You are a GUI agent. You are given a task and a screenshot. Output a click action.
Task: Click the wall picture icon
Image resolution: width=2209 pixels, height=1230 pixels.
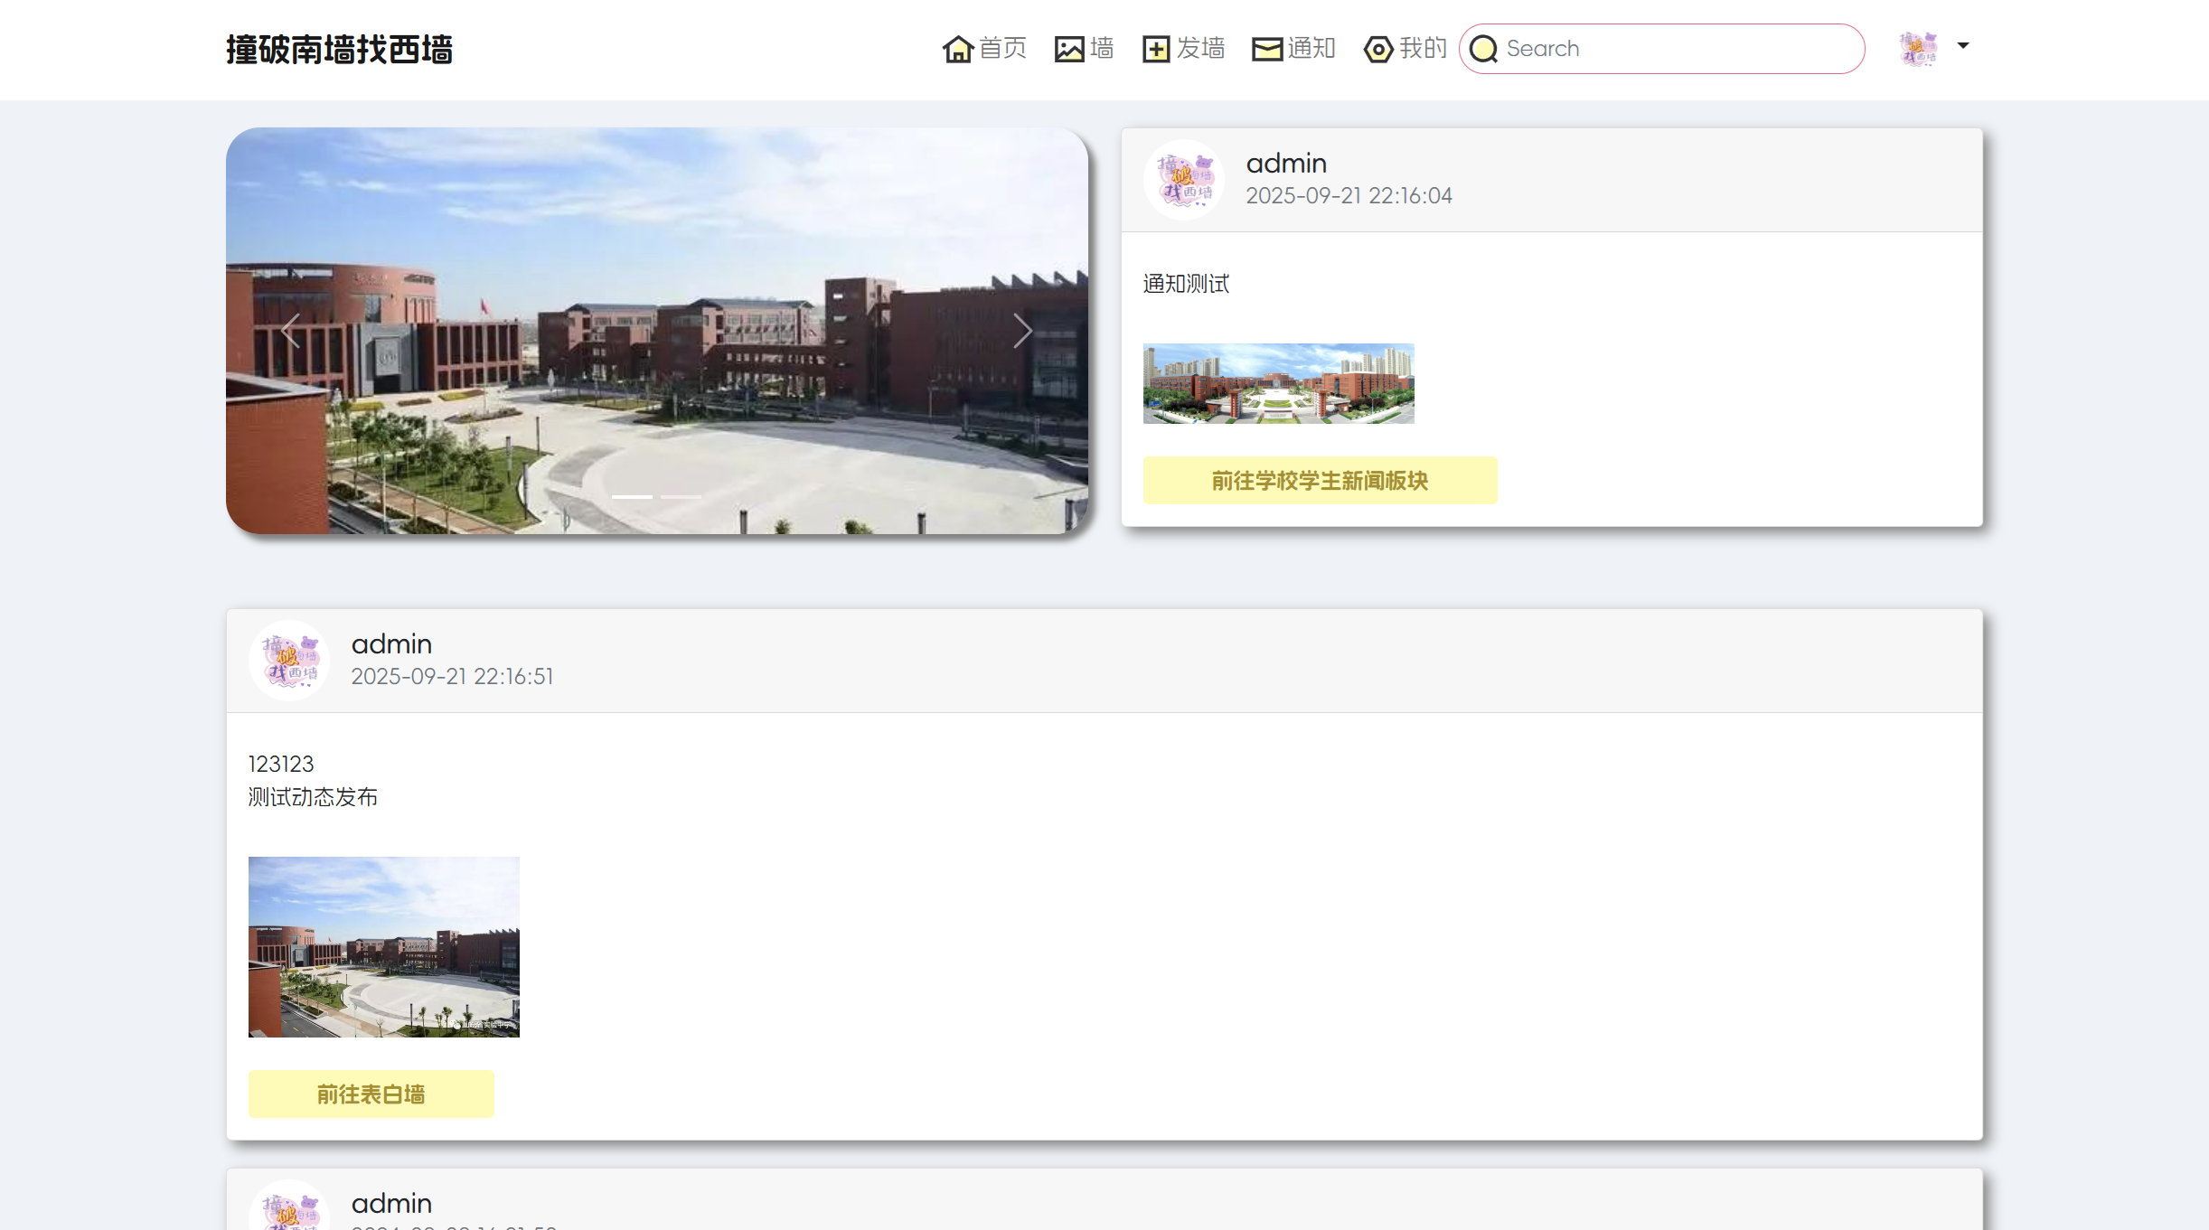tap(1068, 49)
